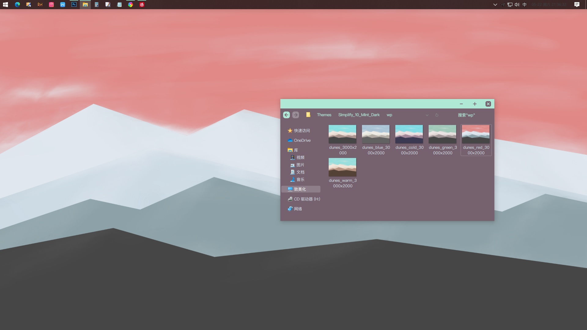Open the colorful circle app in taskbar
This screenshot has height=330, width=587.
point(131,5)
